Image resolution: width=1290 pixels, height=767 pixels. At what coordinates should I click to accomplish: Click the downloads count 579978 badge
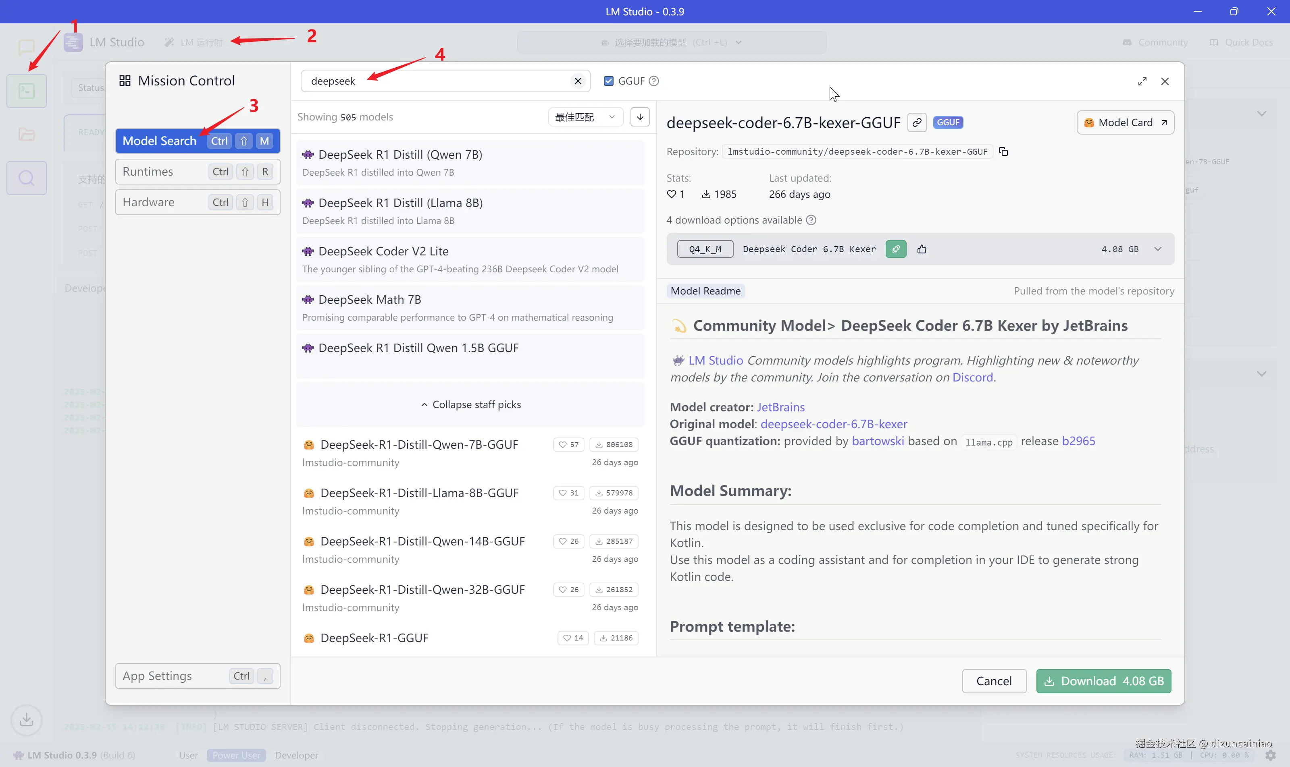[614, 493]
